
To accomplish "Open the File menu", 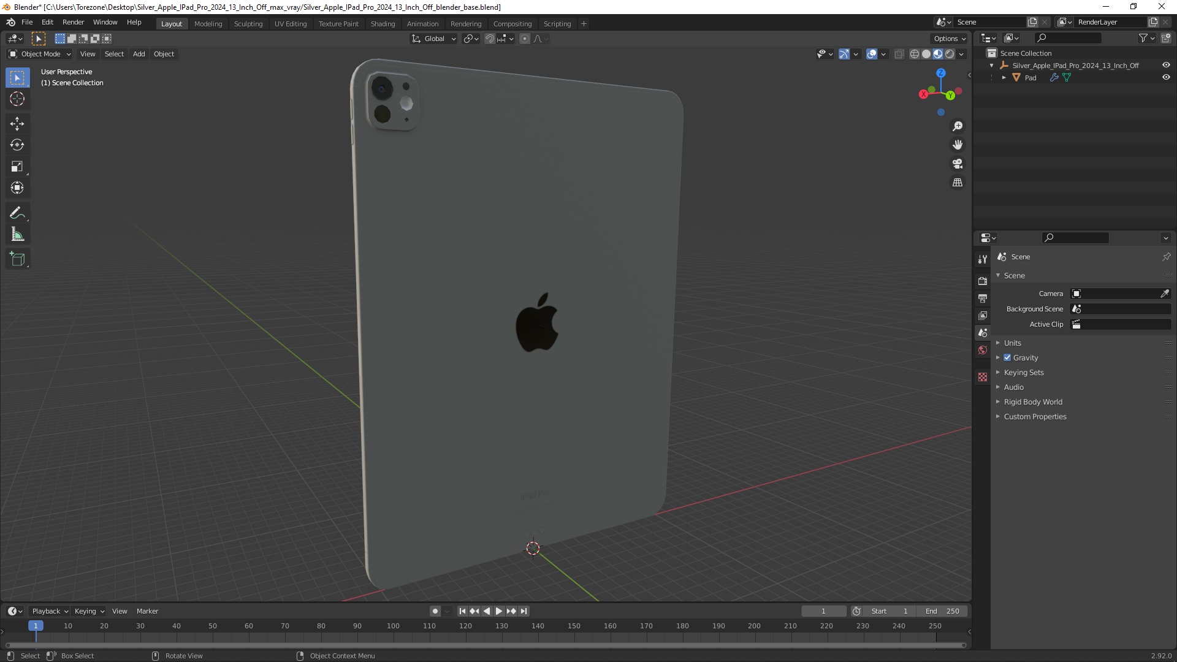I will [x=27, y=22].
